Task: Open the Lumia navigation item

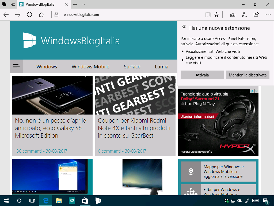Action: click(x=162, y=67)
